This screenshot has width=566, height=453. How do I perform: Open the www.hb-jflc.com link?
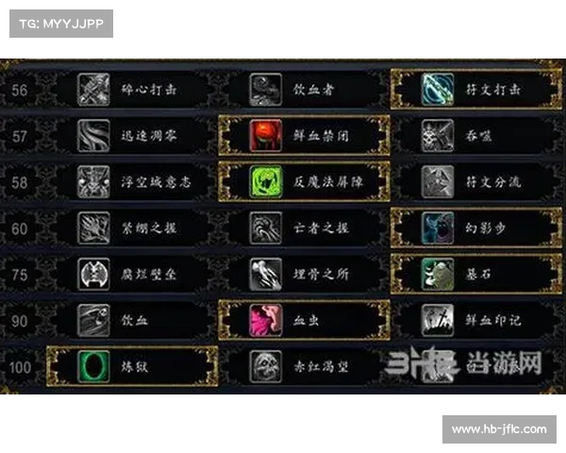pyautogui.click(x=499, y=429)
